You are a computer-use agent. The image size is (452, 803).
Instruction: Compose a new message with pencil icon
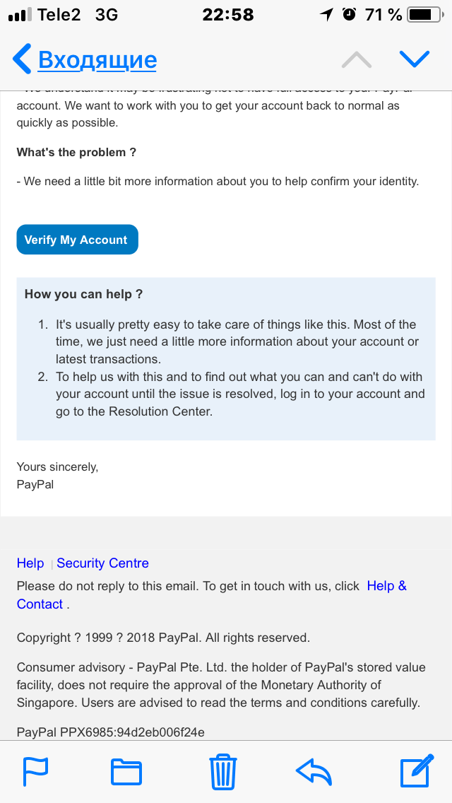coord(416,770)
